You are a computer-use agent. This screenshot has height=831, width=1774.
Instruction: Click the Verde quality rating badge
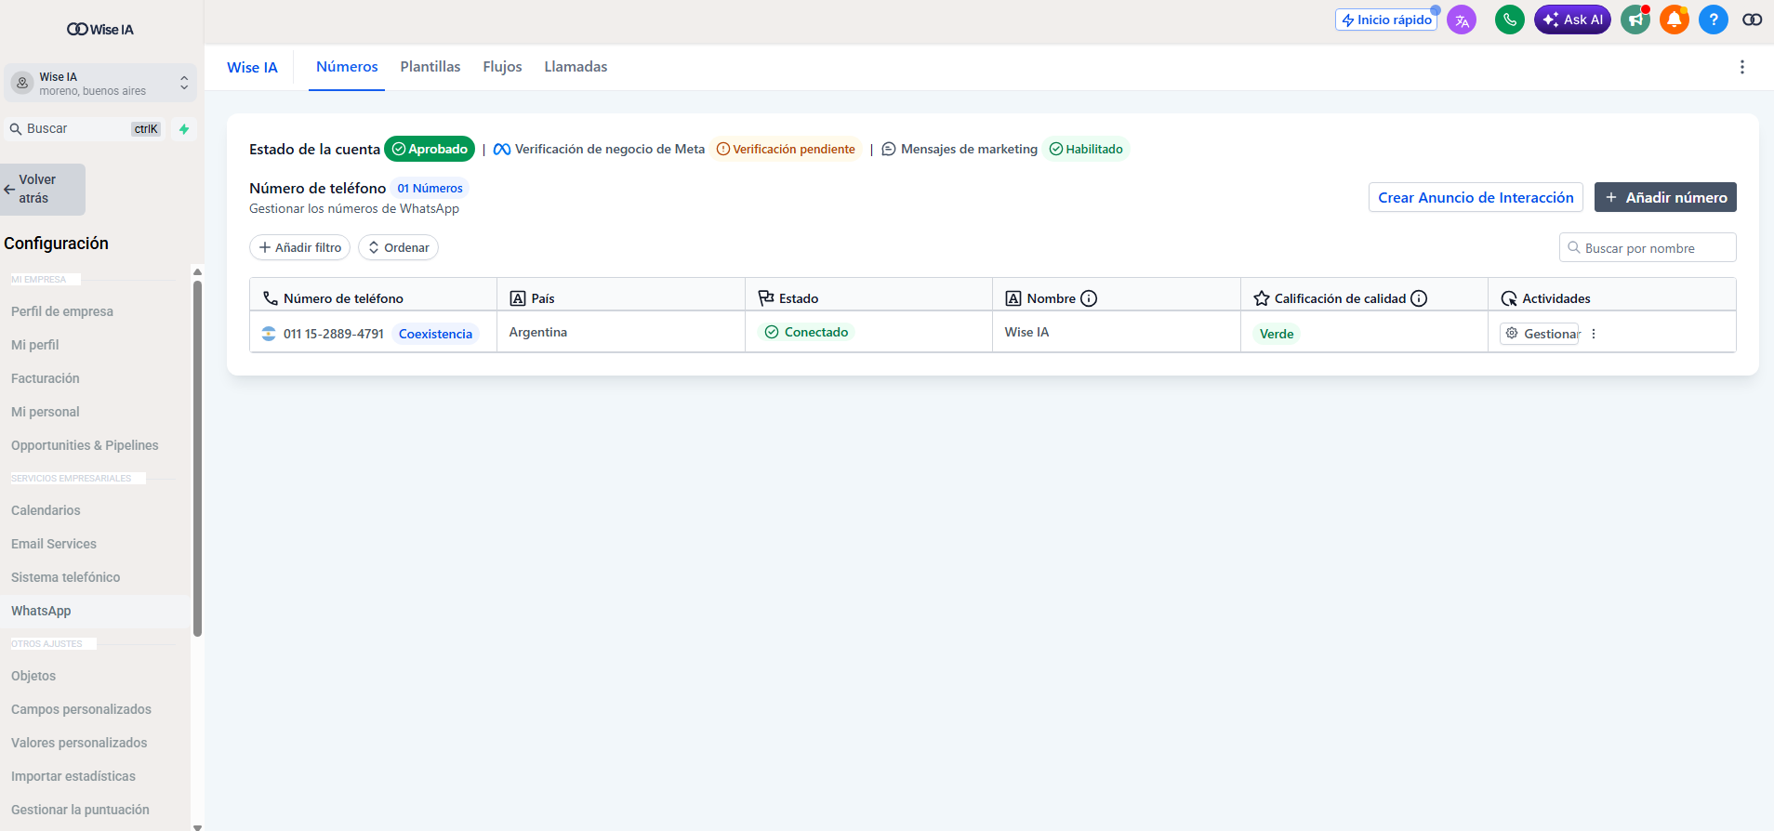click(x=1277, y=334)
